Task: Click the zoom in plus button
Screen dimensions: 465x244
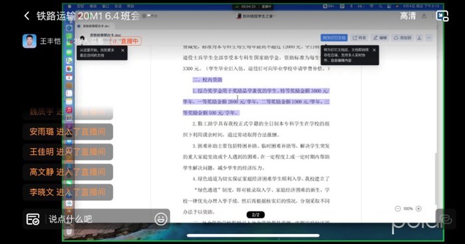Action: (x=418, y=209)
